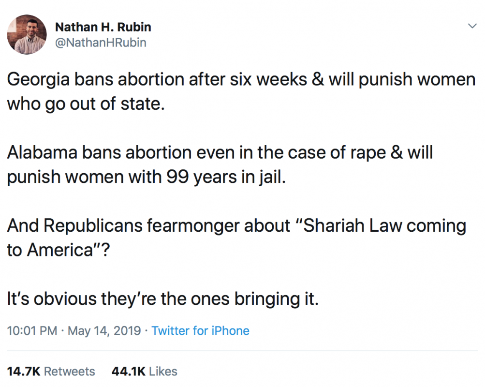Open the 10:01 PM timestamp
Viewport: 485px width, 387px height.
tap(32, 331)
